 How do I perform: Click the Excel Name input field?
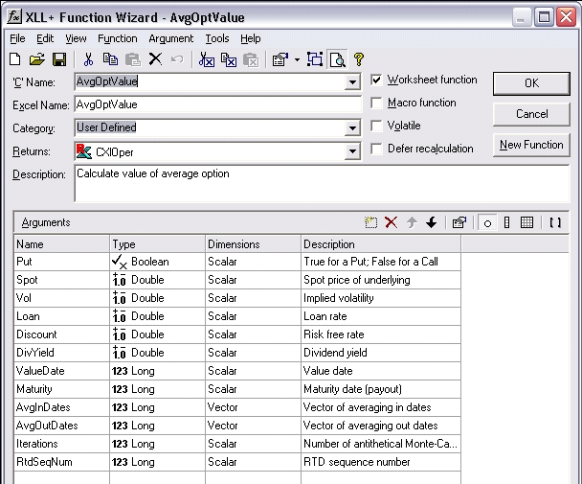tap(218, 104)
